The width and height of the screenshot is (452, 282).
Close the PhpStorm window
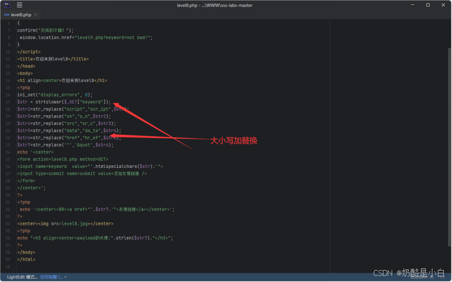click(x=443, y=5)
